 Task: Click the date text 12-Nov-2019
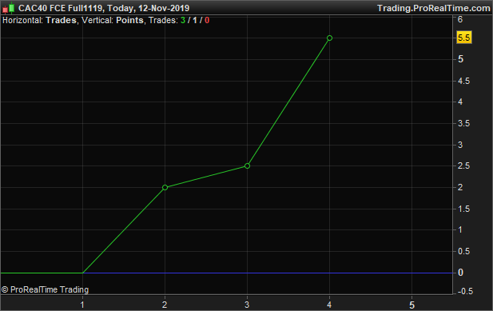(x=164, y=8)
